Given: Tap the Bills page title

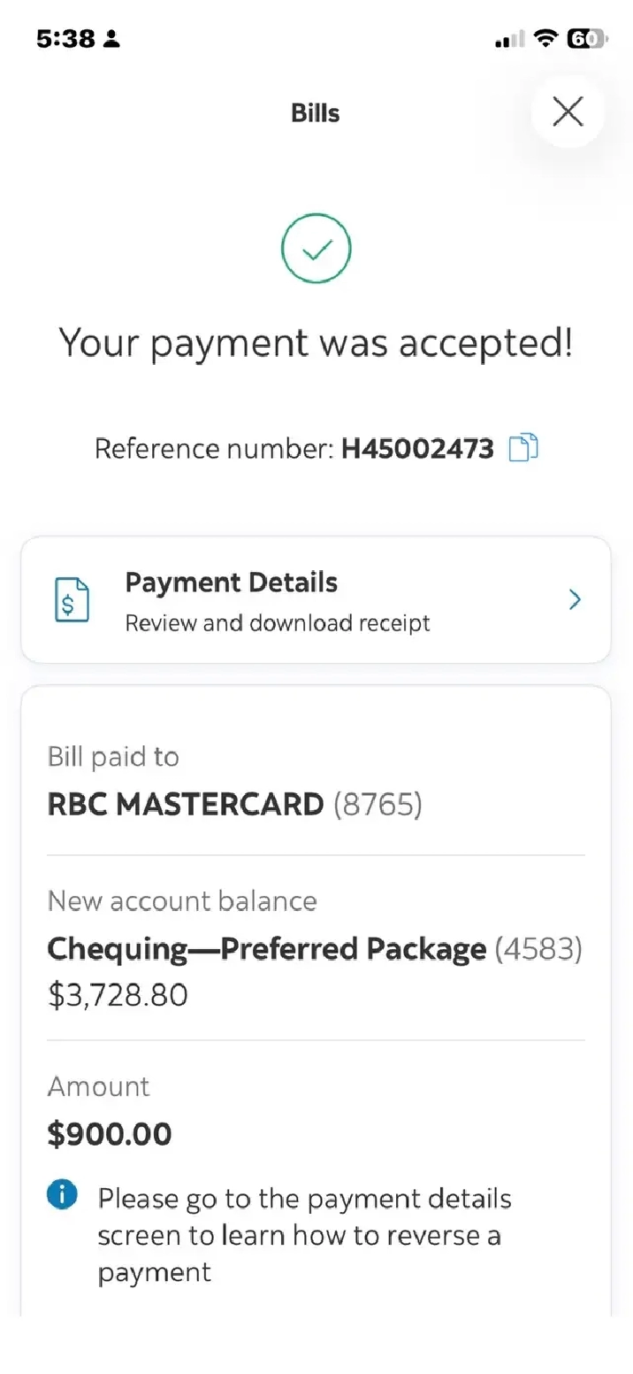Looking at the screenshot, I should click(316, 113).
